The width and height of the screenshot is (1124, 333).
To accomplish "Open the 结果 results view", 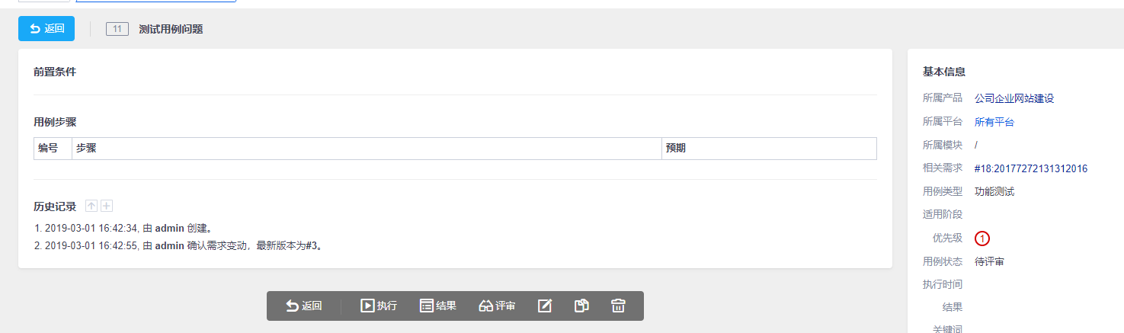I will [438, 306].
